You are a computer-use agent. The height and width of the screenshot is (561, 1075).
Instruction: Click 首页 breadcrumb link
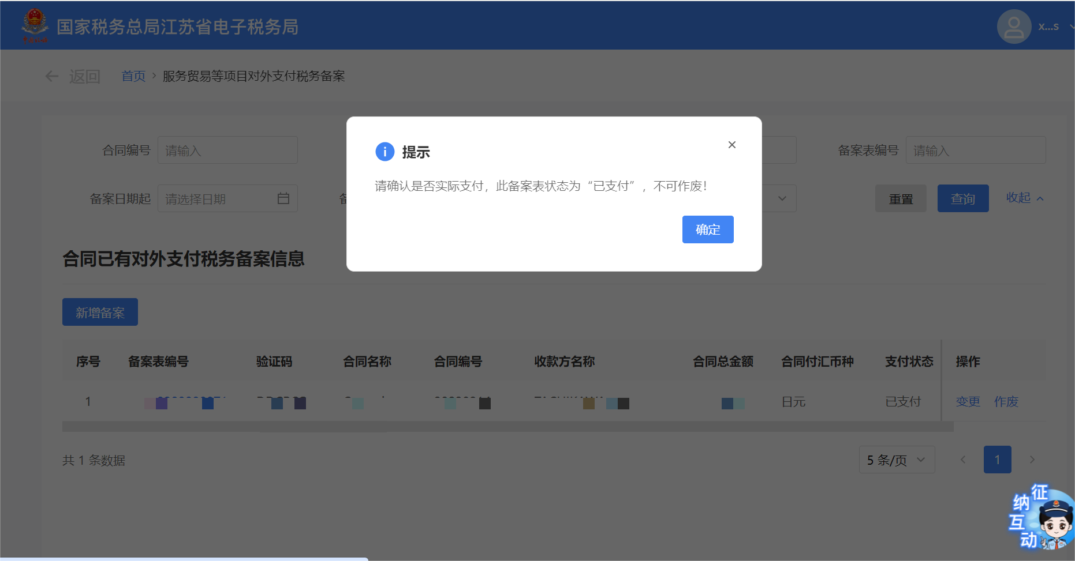click(133, 76)
